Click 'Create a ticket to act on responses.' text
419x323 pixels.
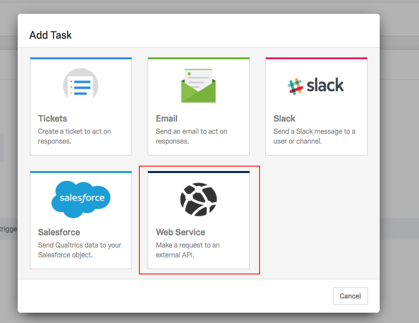coord(74,136)
